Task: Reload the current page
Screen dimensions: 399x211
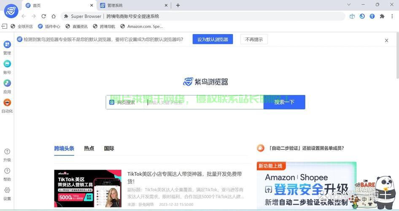Action: 43,16
